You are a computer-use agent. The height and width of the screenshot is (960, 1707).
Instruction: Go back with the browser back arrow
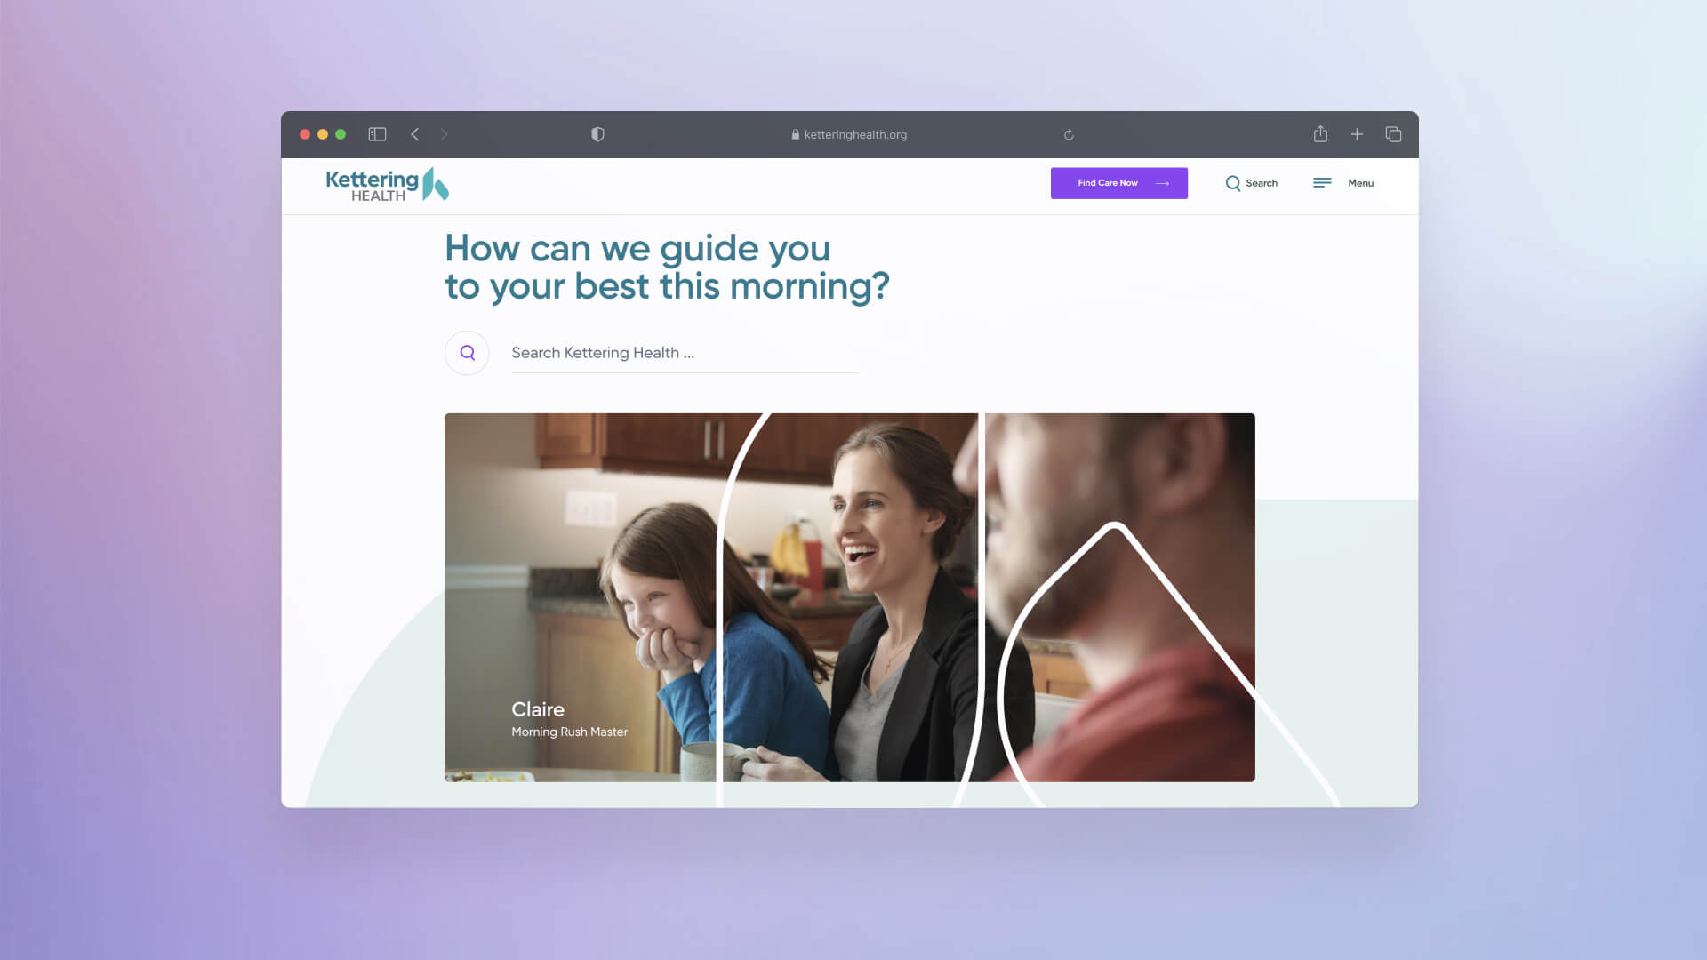[x=414, y=134]
